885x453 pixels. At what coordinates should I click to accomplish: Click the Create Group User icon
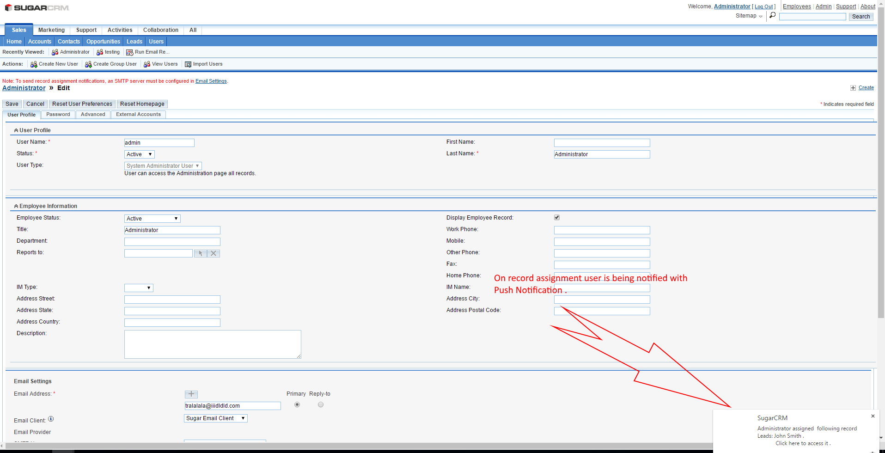click(88, 64)
